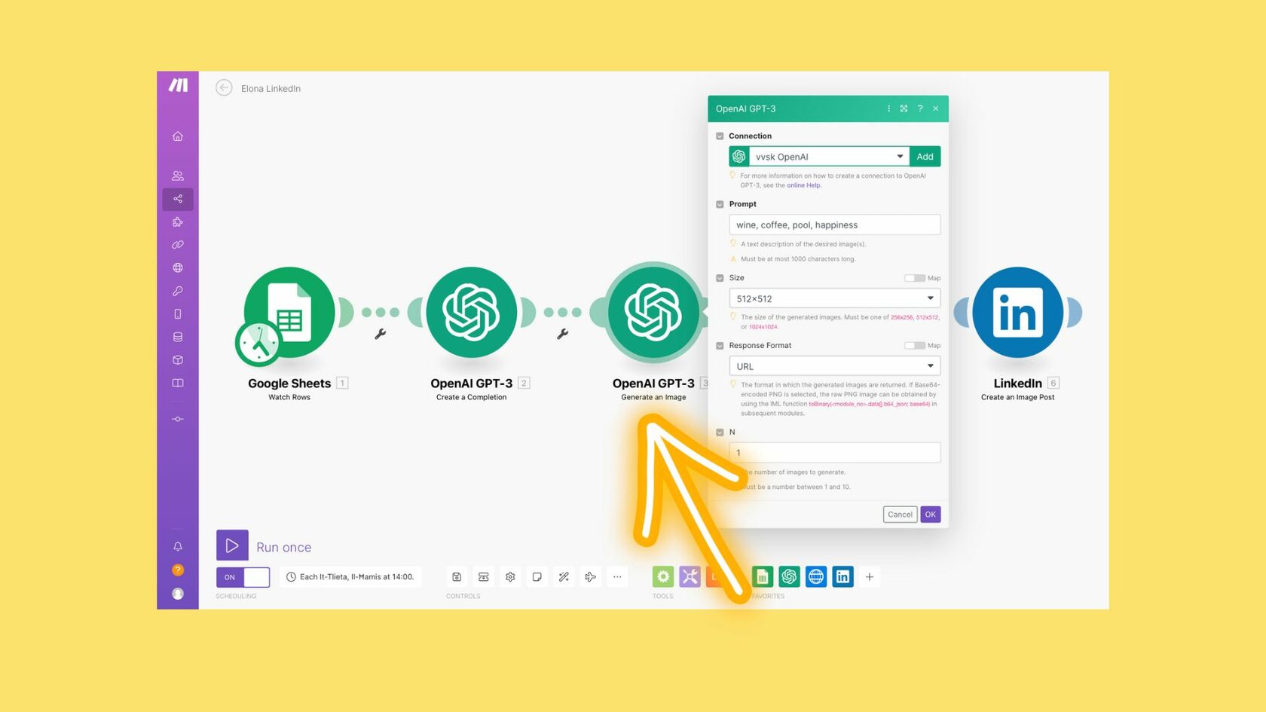Screen dimensions: 1266x712
Task: Open the Team sidebar icon
Action: [x=178, y=176]
